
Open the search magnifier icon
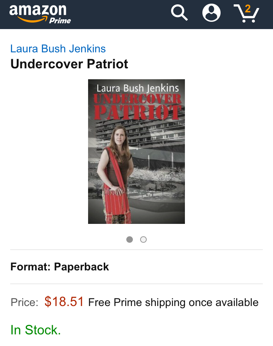click(x=179, y=13)
